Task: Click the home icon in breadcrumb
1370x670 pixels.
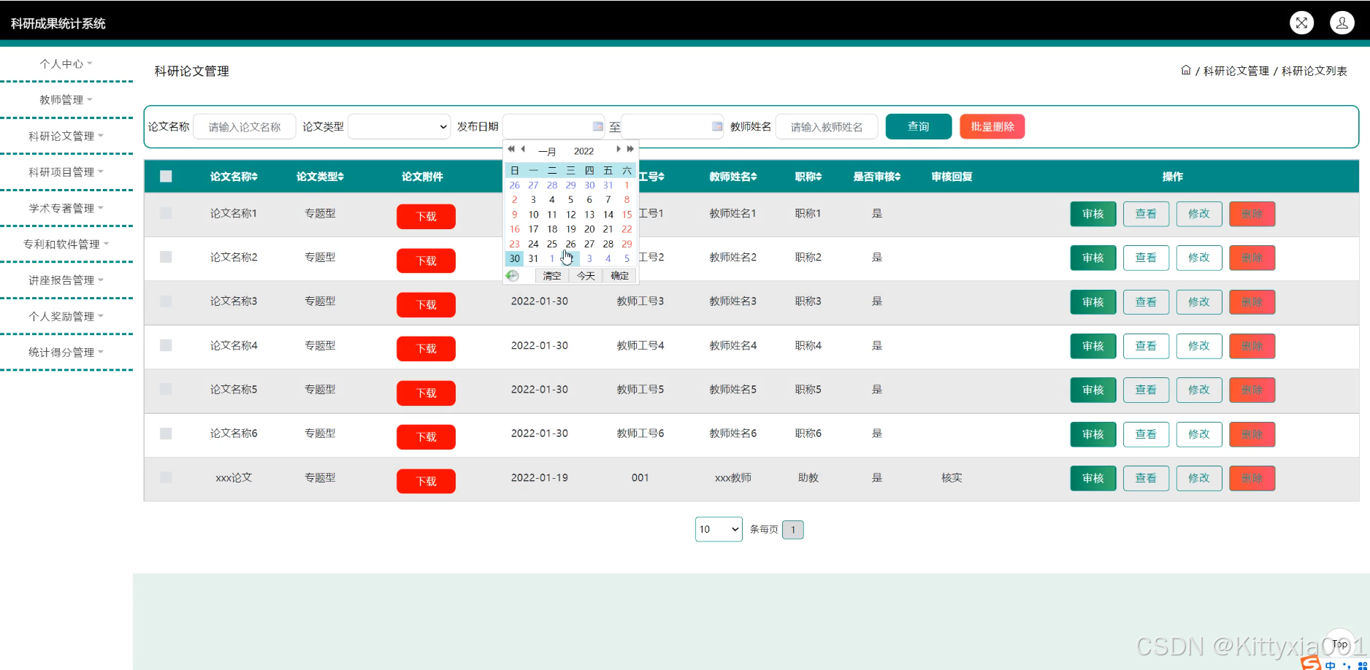Action: 1185,71
